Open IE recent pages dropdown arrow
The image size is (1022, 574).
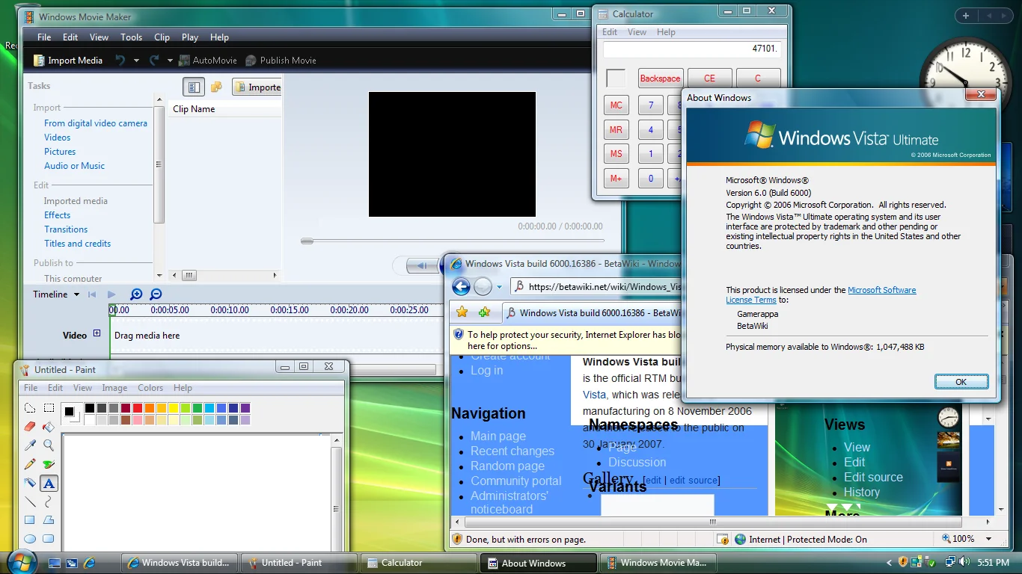click(x=499, y=286)
